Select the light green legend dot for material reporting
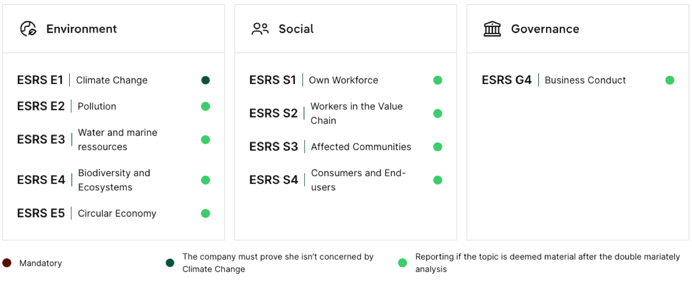This screenshot has height=281, width=692. [402, 263]
